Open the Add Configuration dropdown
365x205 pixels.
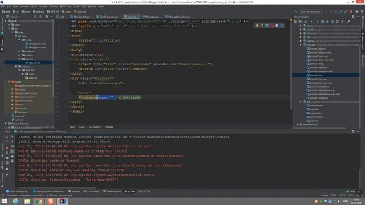[310, 11]
